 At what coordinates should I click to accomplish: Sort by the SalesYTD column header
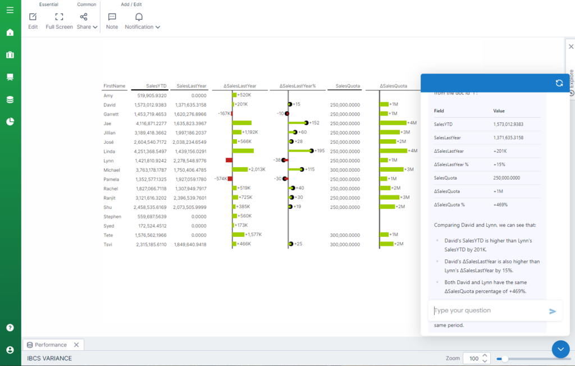tap(156, 86)
